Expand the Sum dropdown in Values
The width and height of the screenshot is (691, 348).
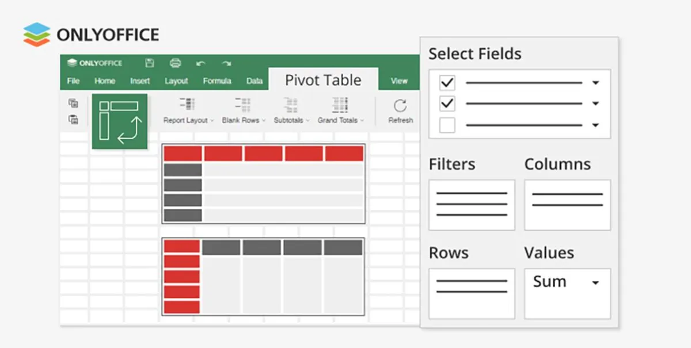[595, 282]
